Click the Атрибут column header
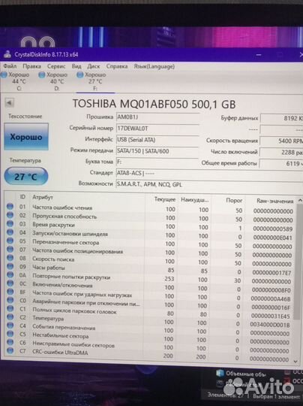Screen dimensions: 303x406 [43, 197]
